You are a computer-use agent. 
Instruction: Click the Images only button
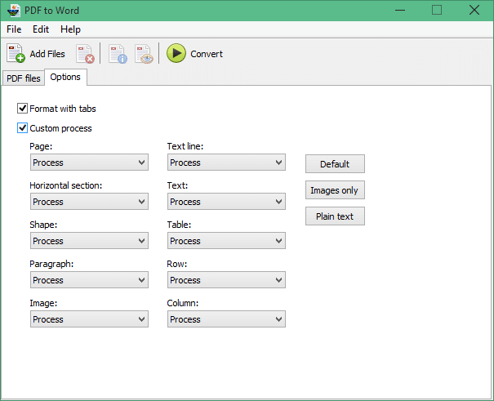(335, 190)
